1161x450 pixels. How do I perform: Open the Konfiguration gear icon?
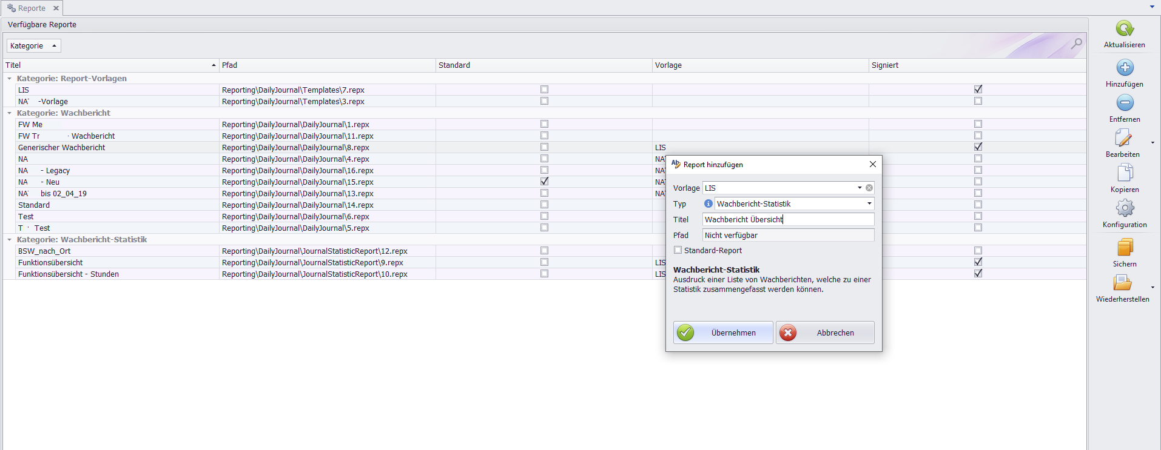pos(1124,208)
